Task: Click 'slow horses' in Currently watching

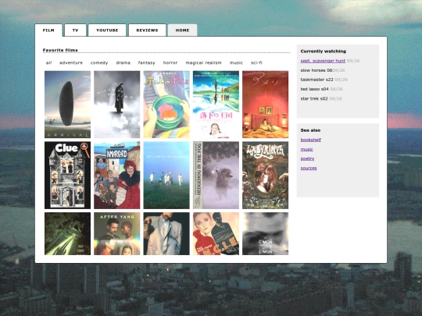Action: pyautogui.click(x=316, y=70)
